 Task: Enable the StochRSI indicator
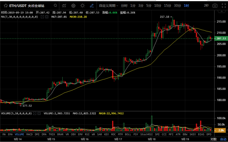[x=146, y=134]
